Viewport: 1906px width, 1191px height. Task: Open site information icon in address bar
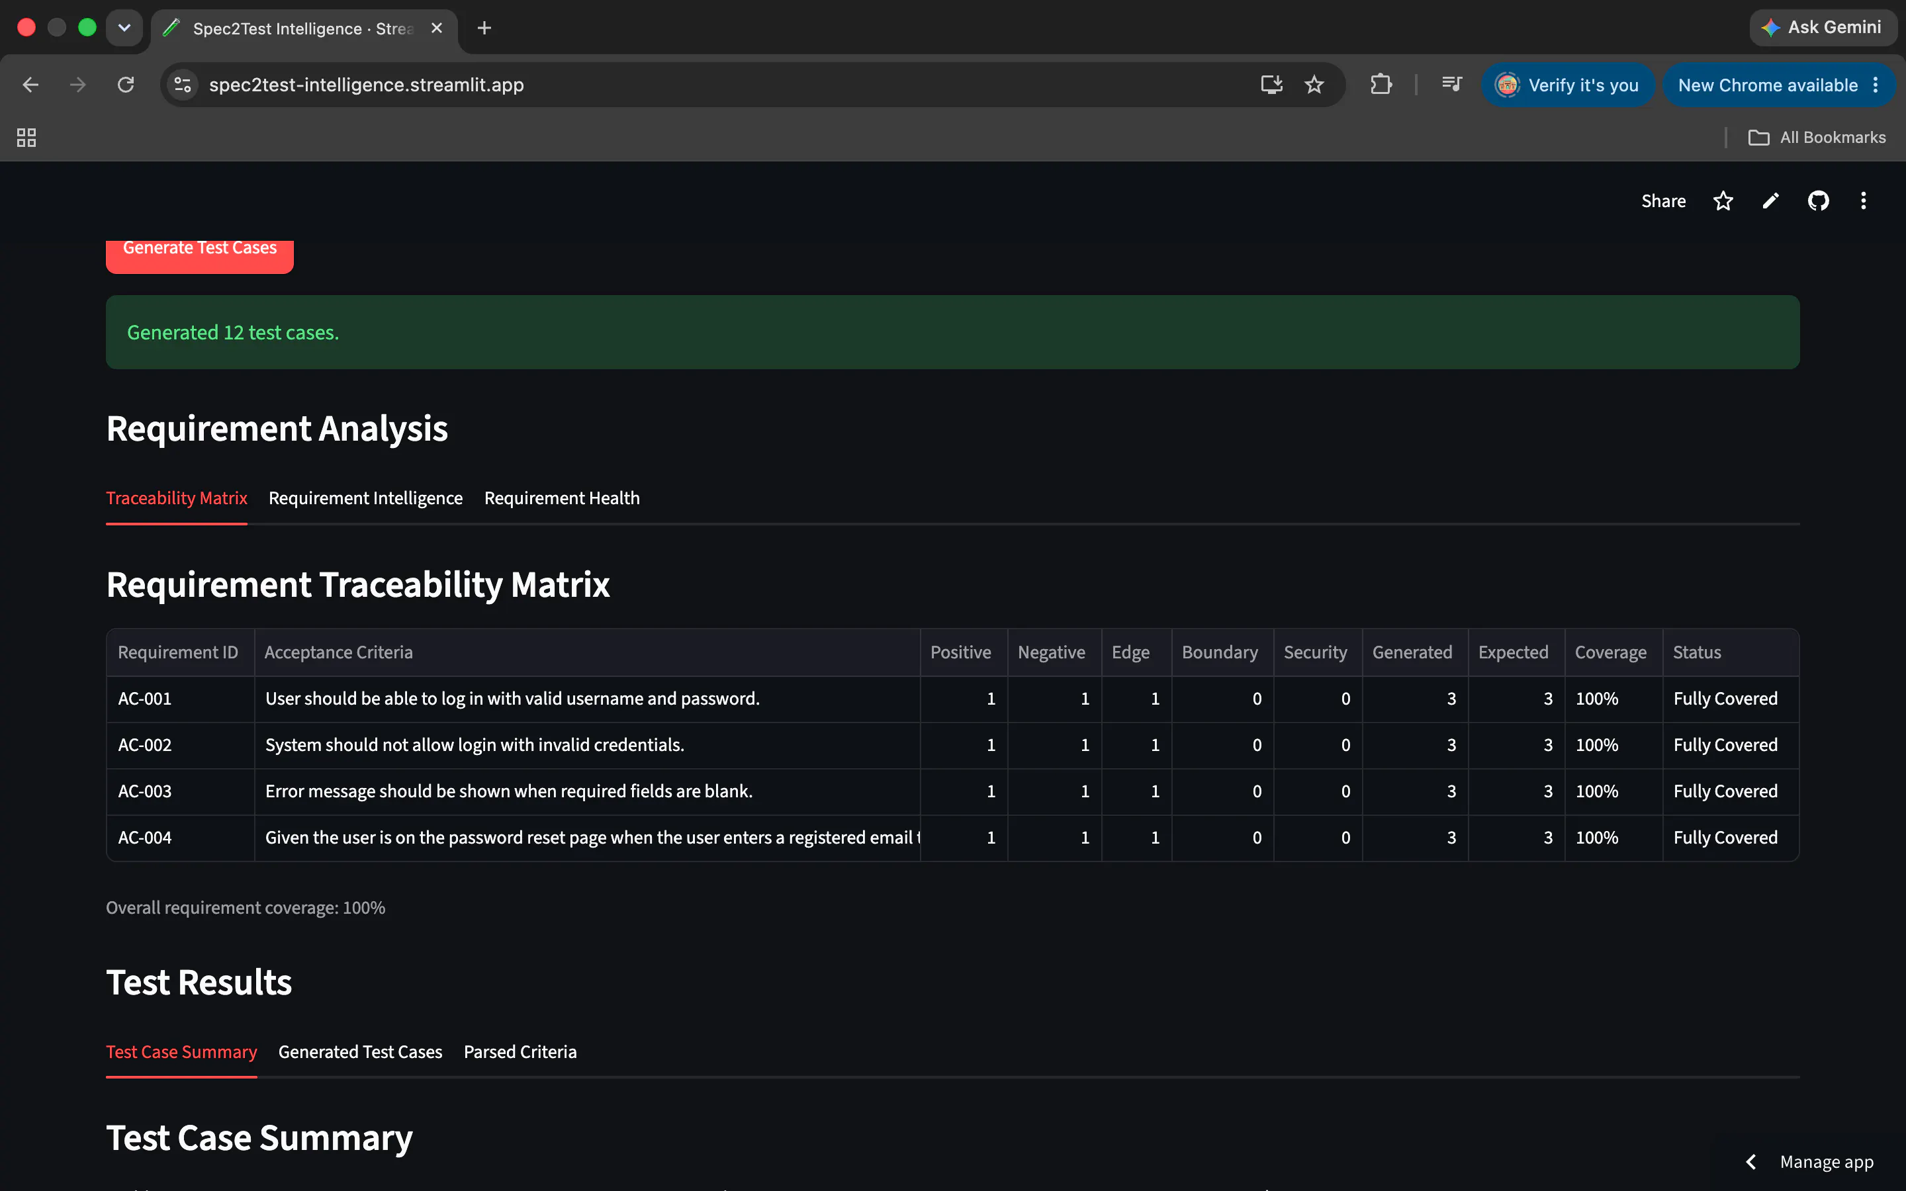point(183,84)
